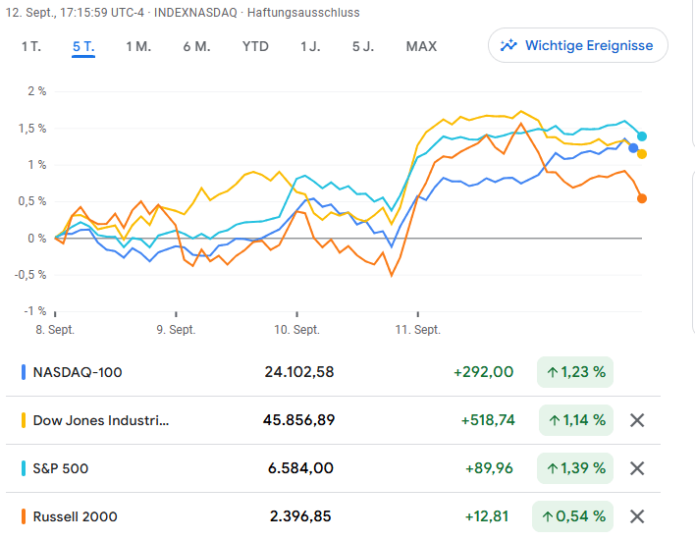
Task: Switch chart to 1 J. range
Action: click(310, 46)
